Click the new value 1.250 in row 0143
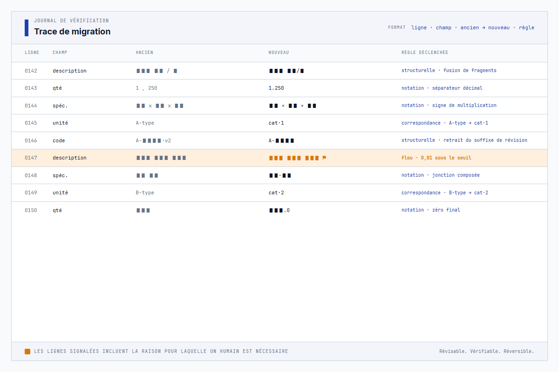The height and width of the screenshot is (372, 559). click(276, 88)
